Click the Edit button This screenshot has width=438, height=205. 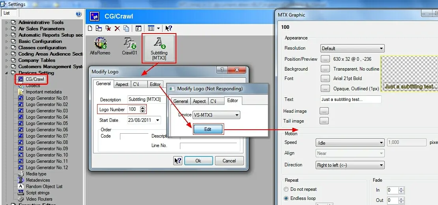click(208, 129)
